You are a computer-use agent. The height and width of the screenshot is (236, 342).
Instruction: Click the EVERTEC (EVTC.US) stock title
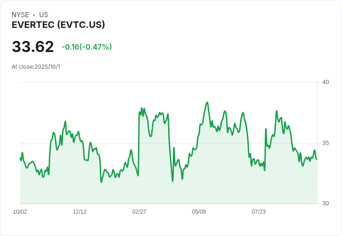coord(58,25)
